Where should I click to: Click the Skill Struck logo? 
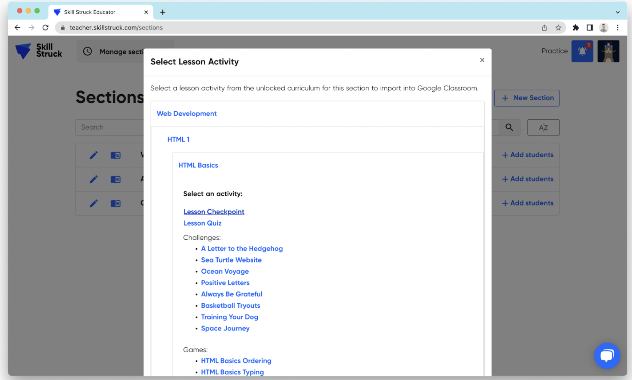39,51
